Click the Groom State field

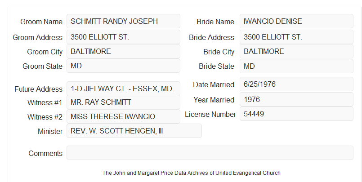coord(123,66)
